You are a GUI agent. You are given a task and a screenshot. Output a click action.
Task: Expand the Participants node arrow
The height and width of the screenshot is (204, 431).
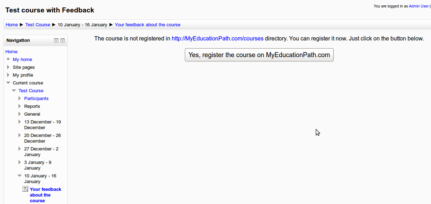coord(20,98)
